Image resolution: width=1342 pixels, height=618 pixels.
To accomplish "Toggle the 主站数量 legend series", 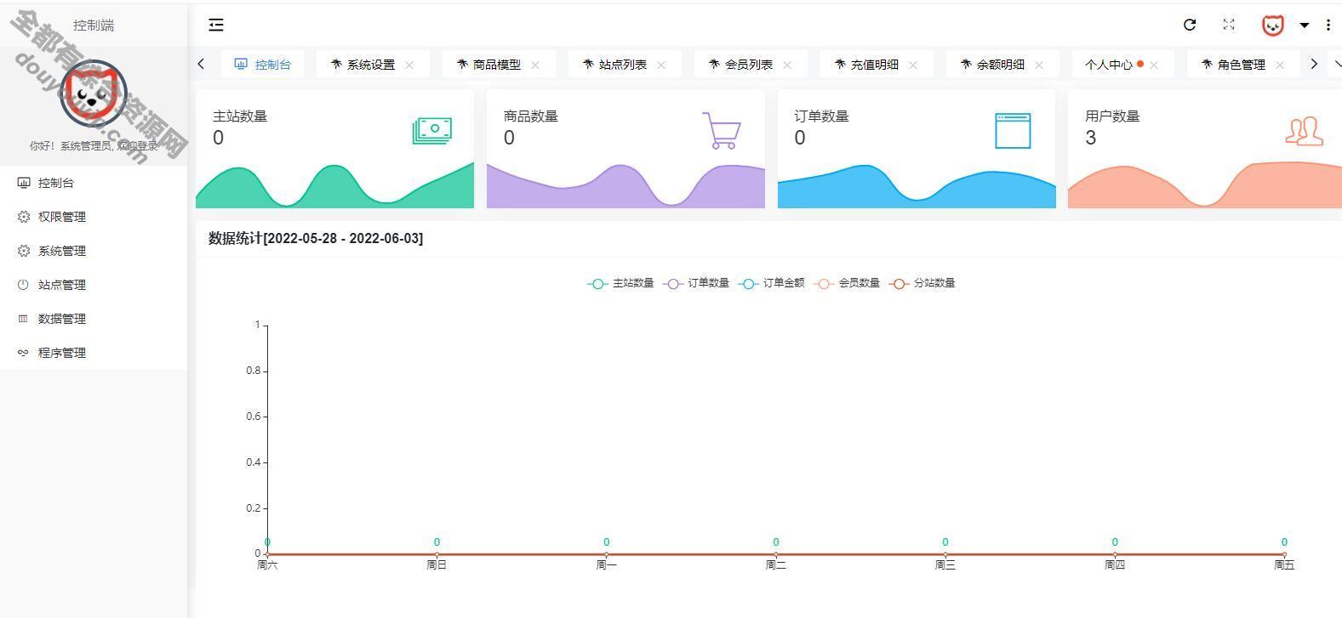I will 620,283.
